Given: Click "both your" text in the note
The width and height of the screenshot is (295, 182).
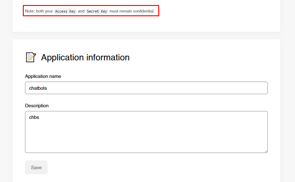Looking at the screenshot, I should [44, 11].
